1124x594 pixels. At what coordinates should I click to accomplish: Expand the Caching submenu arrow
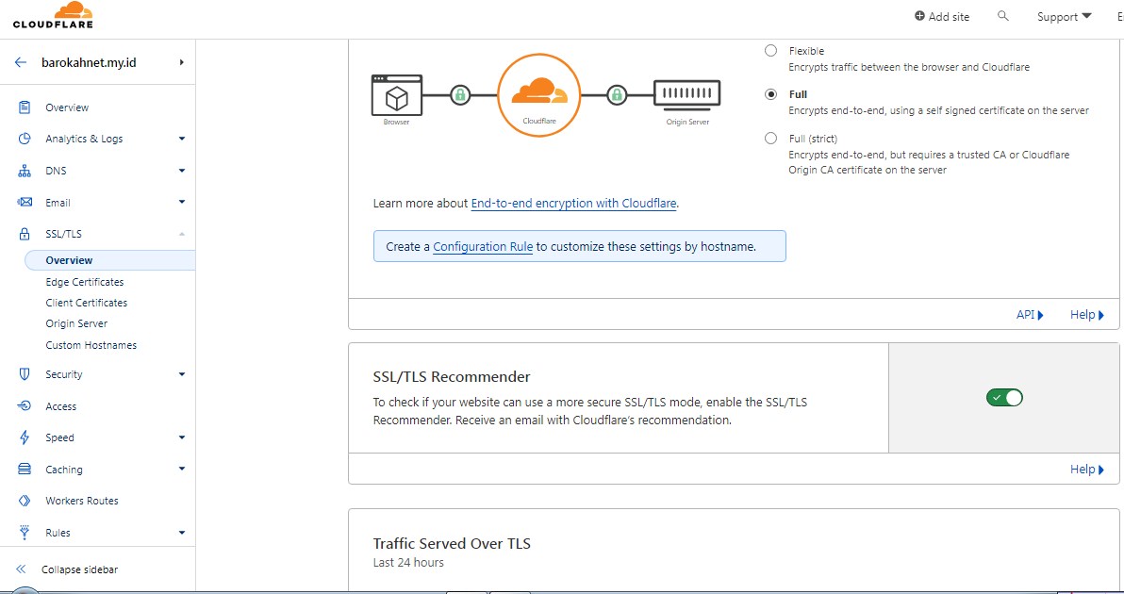coord(182,469)
